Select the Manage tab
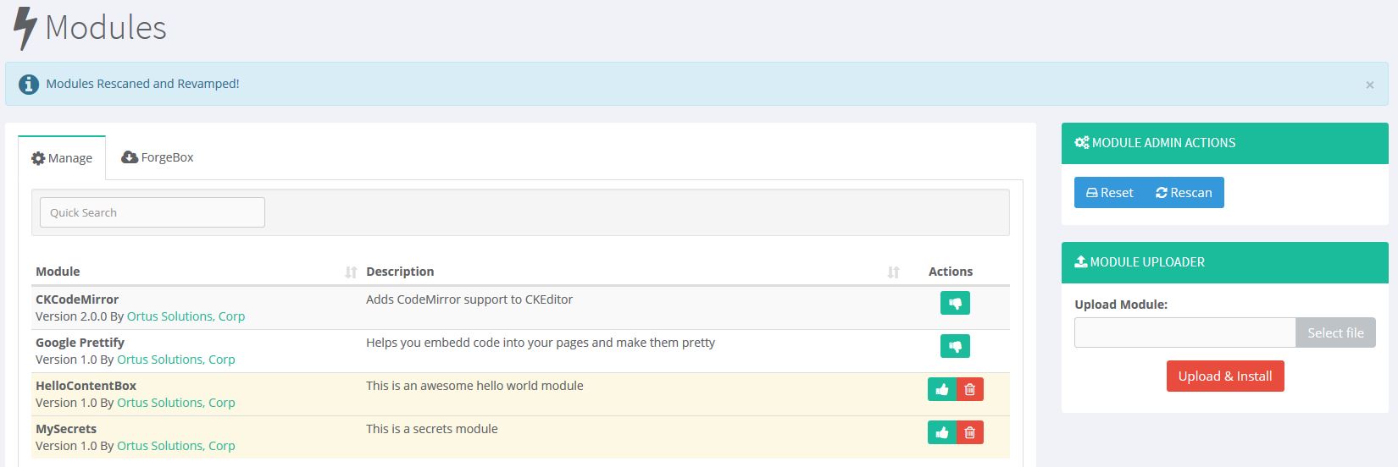Image resolution: width=1398 pixels, height=467 pixels. (62, 158)
